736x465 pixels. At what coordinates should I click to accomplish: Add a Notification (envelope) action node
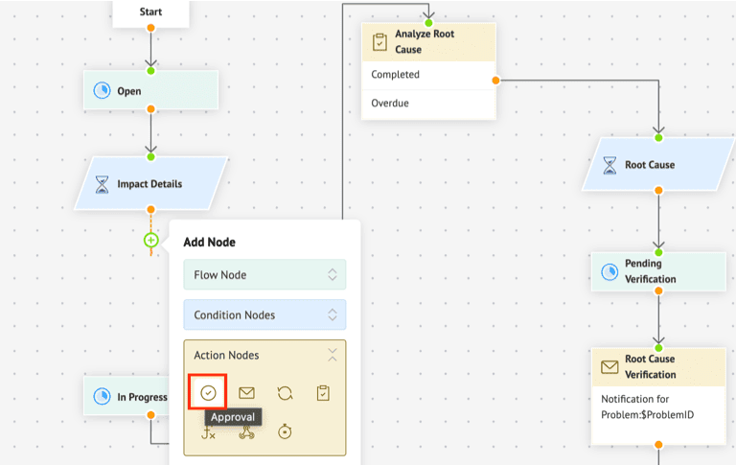pos(246,393)
